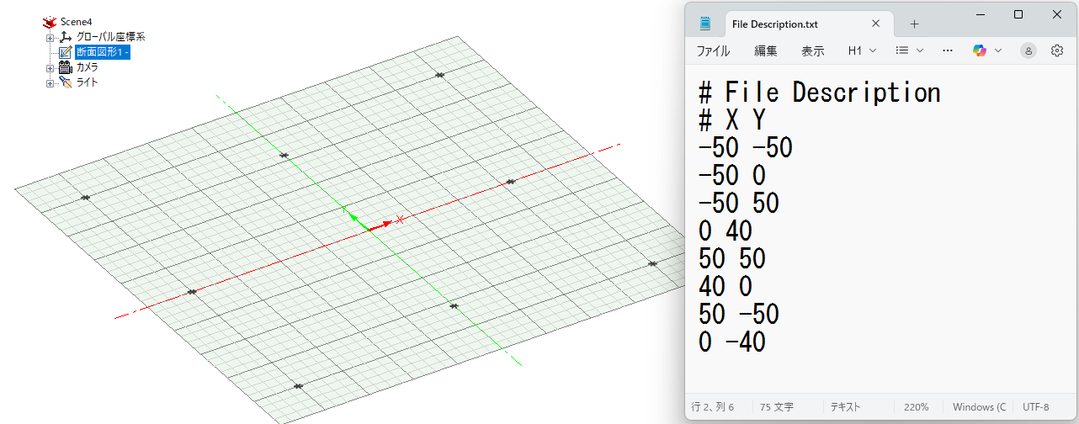Viewport: 1079px width, 424px height.
Task: Maximize the Notepad window
Action: point(1018,14)
